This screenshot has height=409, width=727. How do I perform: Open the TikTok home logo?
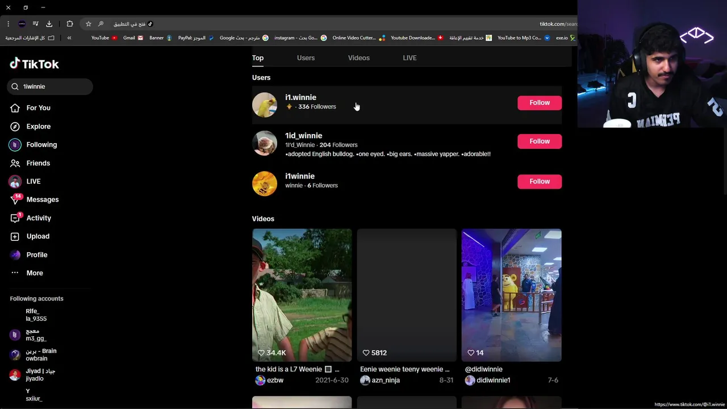tap(34, 64)
